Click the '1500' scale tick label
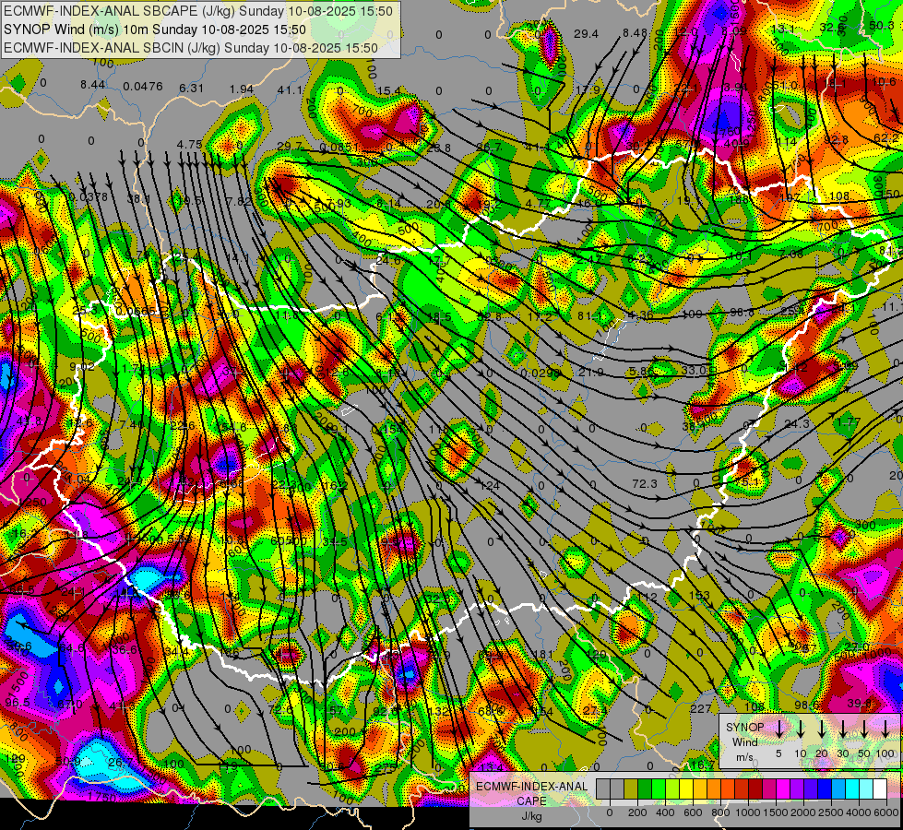 click(775, 812)
